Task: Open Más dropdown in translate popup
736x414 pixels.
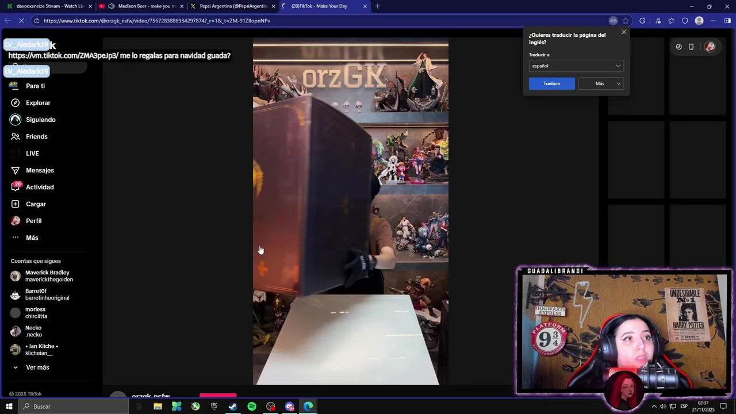Action: coord(601,83)
